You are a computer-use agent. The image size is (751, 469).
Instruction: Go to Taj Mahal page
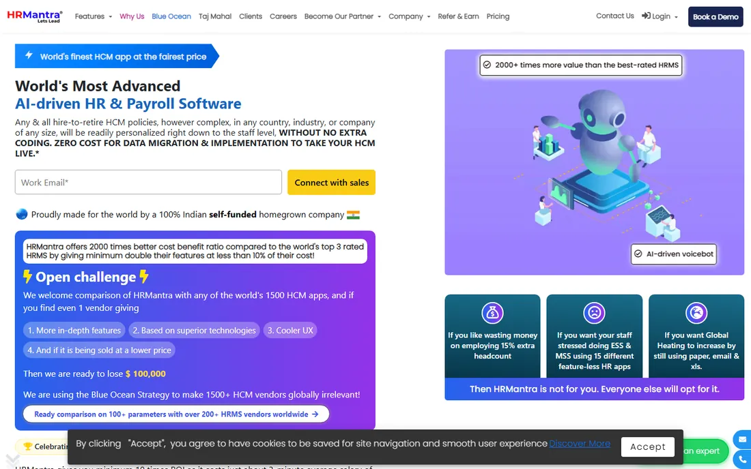(x=215, y=16)
